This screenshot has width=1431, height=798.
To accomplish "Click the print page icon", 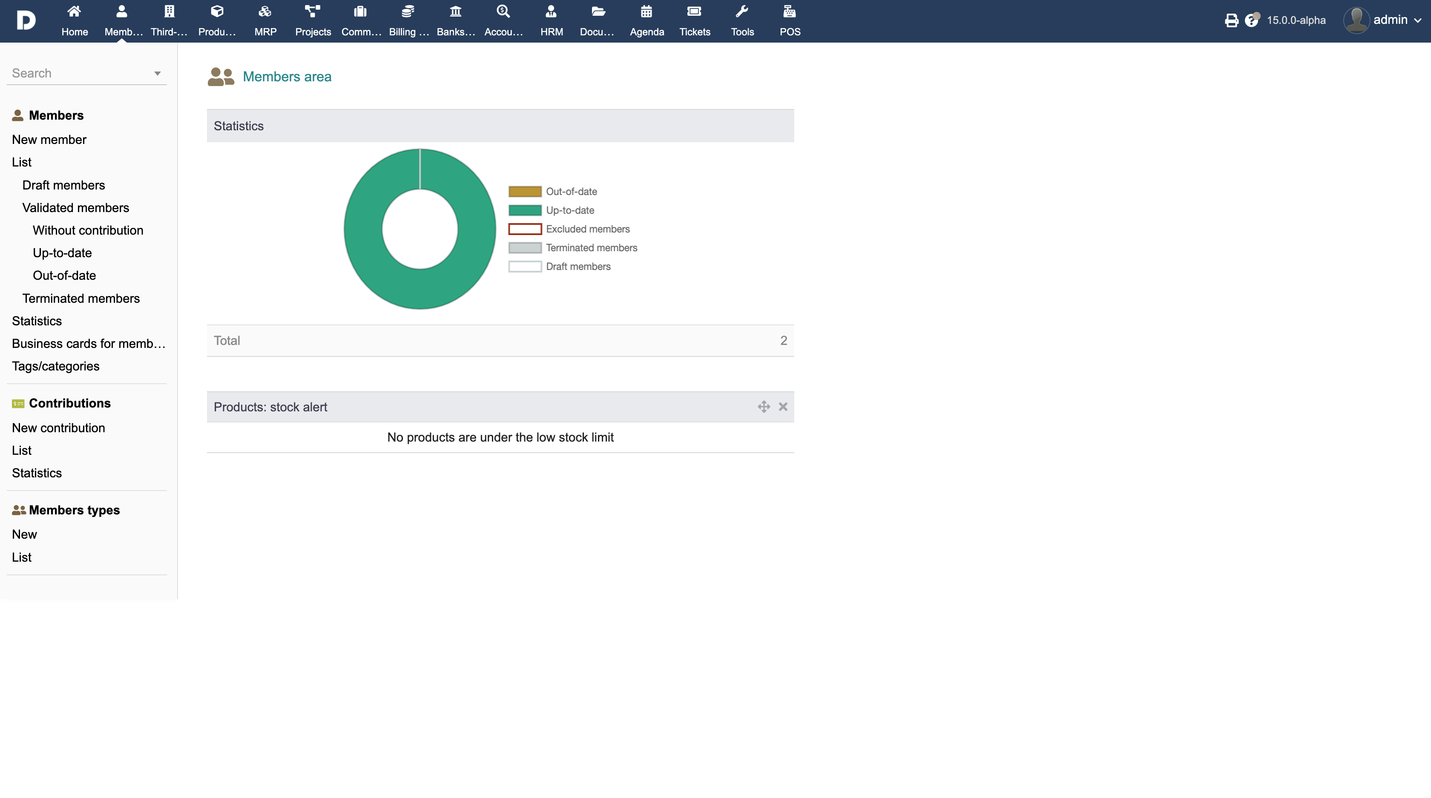I will [x=1231, y=20].
